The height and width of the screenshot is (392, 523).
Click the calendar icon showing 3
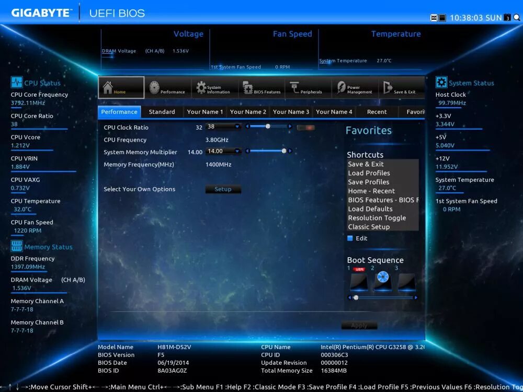coord(507,17)
